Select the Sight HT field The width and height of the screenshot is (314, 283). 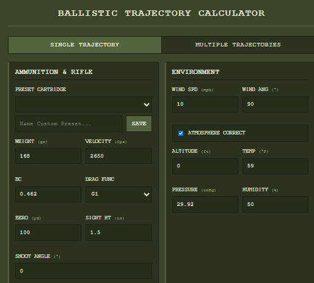(x=119, y=232)
